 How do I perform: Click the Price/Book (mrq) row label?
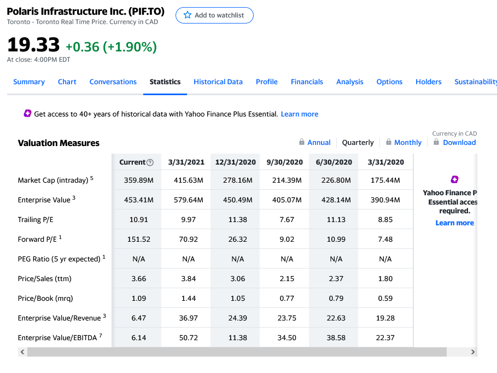click(45, 298)
